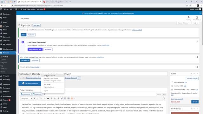203x114 pixels.
Task: Insert Read More tag in editor
Action: coord(65,98)
